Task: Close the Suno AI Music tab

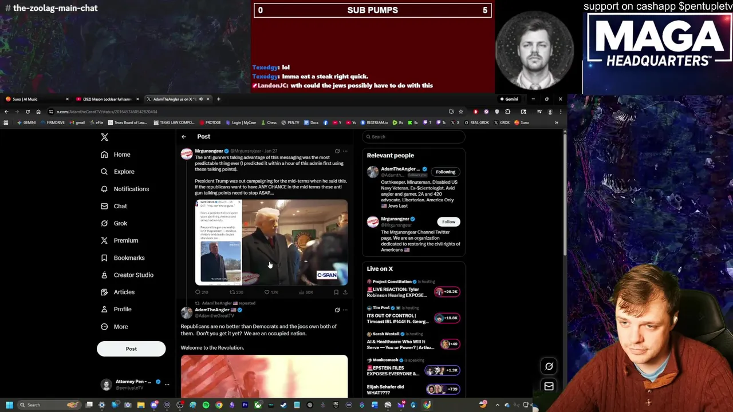Action: click(67, 99)
